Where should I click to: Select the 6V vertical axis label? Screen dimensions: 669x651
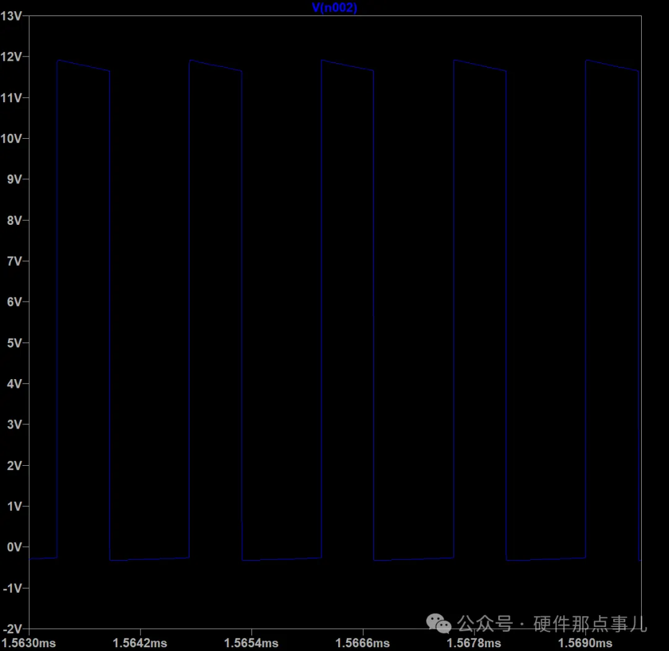[14, 302]
